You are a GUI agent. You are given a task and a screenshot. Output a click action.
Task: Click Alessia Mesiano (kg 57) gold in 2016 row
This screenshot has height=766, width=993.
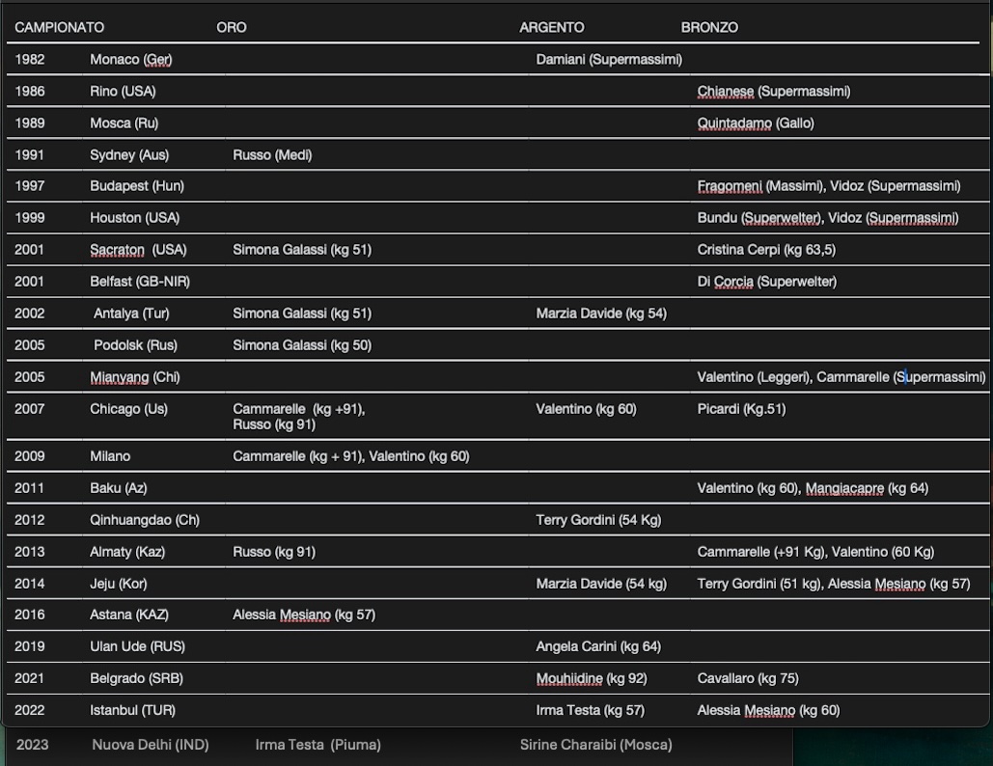(x=304, y=615)
